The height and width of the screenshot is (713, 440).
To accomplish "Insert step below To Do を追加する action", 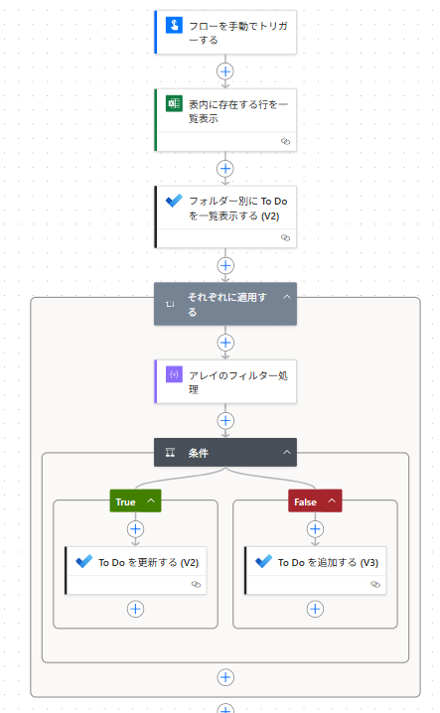I will tap(315, 609).
